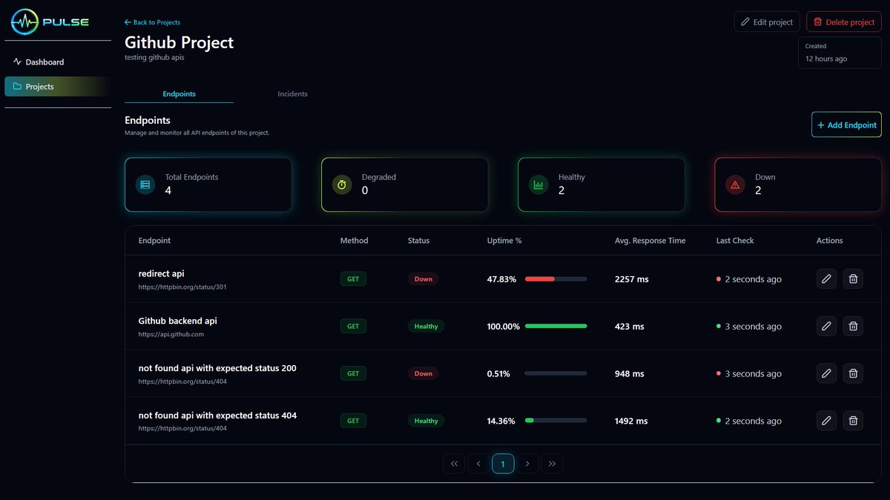Go back via Back to Projects link
Image resolution: width=890 pixels, height=500 pixels.
(x=152, y=22)
